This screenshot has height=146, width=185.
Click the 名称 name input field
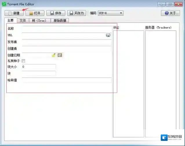pyautogui.click(x=66, y=29)
